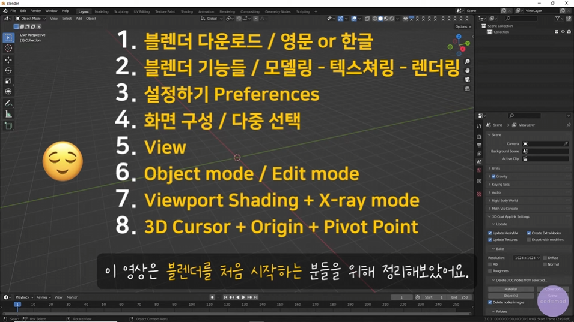Toggle the viewport camera view icon
Image resolution: width=574 pixels, height=322 pixels.
point(467,80)
